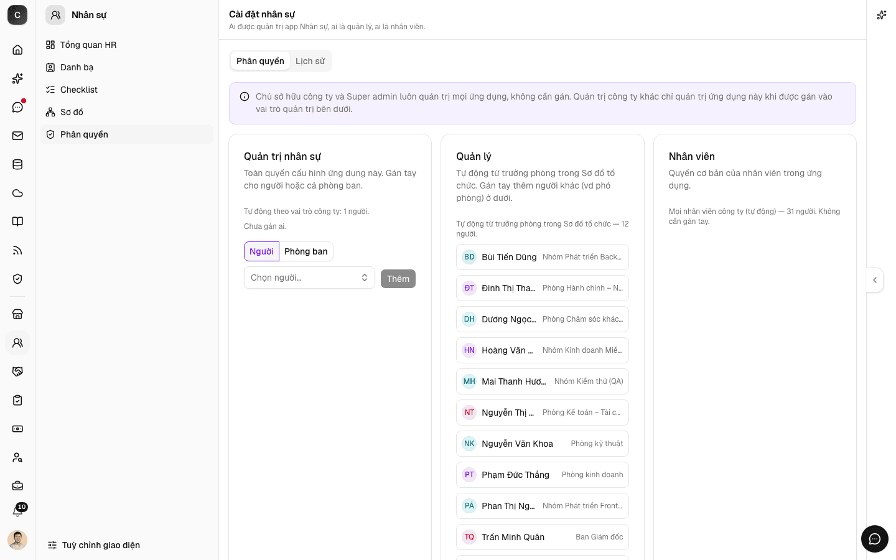Switch assignment mode to Phòng ban

[306, 251]
